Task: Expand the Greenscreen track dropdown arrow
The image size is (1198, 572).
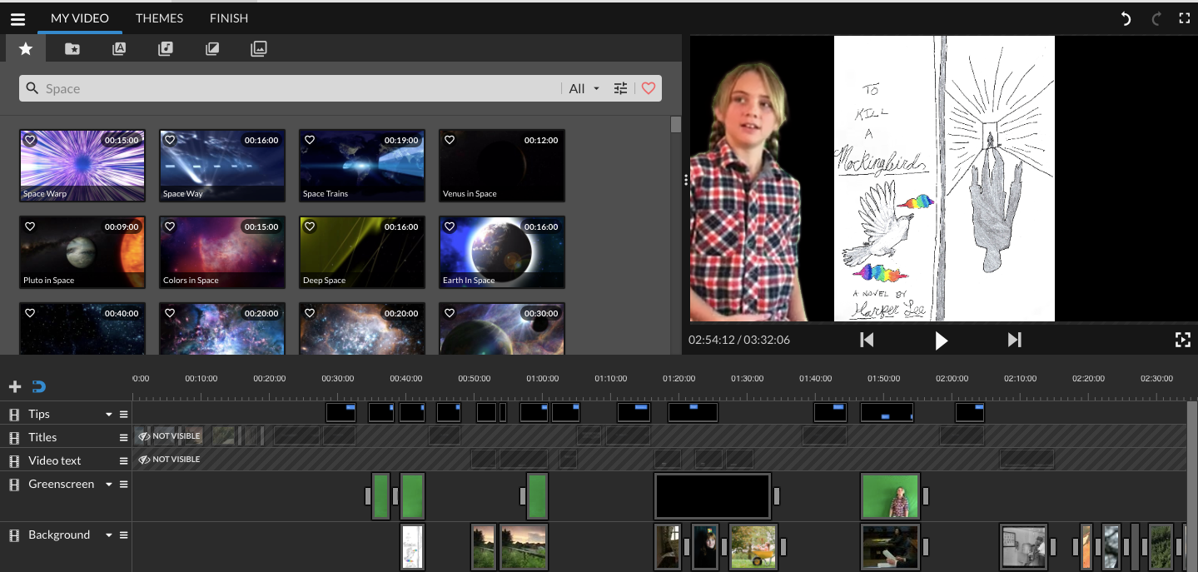Action: tap(108, 484)
